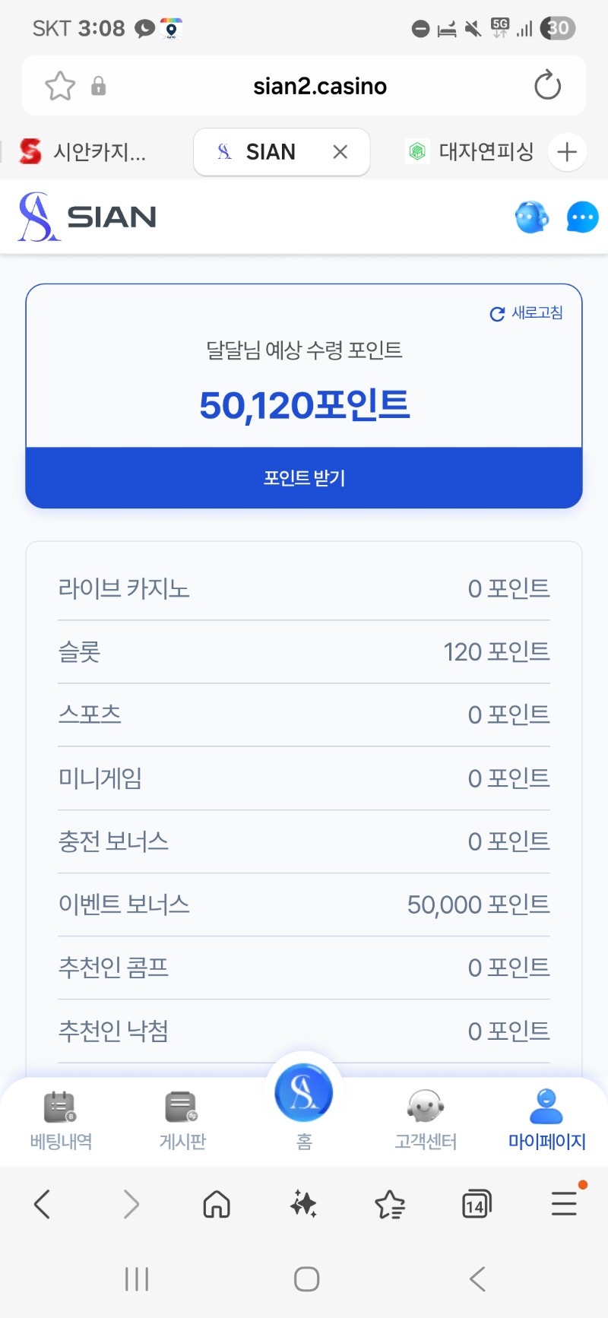Open the 고객센터 customer center tab
Screen dimensions: 608x1318
click(426, 1120)
